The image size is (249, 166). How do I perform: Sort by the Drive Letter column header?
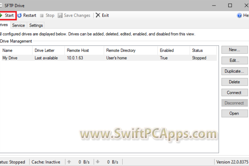(x=49, y=50)
